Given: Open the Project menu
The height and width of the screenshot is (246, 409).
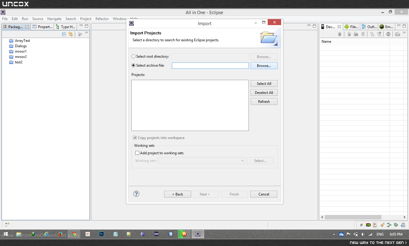Looking at the screenshot, I should (x=86, y=19).
